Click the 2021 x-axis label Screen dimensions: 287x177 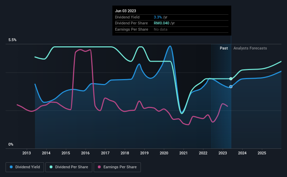pyautogui.click(x=184, y=153)
